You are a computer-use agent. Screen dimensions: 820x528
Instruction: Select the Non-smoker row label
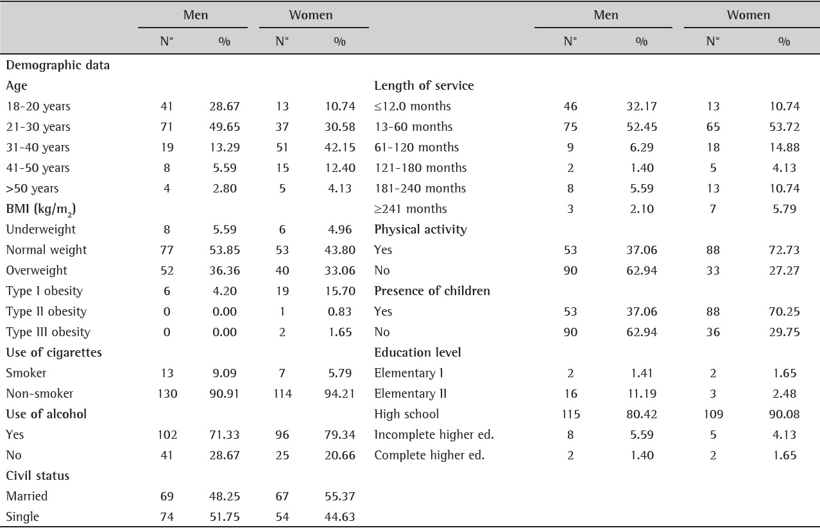tap(35, 393)
